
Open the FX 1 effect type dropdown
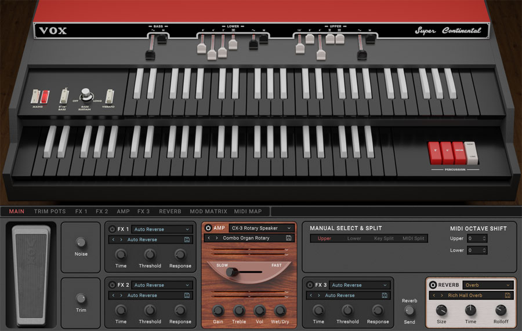tap(162, 229)
